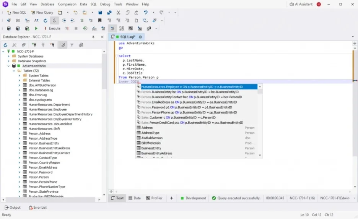Image resolution: width=358 pixels, height=219 pixels.
Task: Click the filter funnel icon in Database Explorer
Action: (x=72, y=45)
